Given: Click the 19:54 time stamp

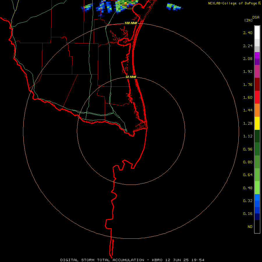Looking at the screenshot, I should [198, 260].
